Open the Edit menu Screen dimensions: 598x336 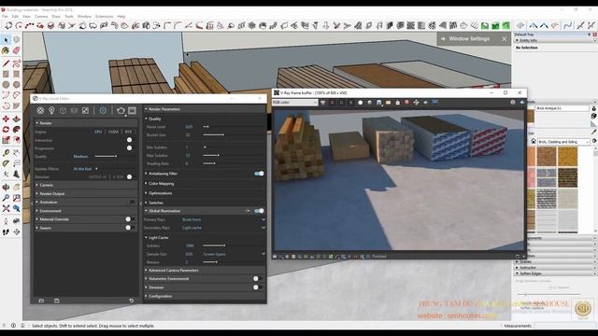click(15, 17)
